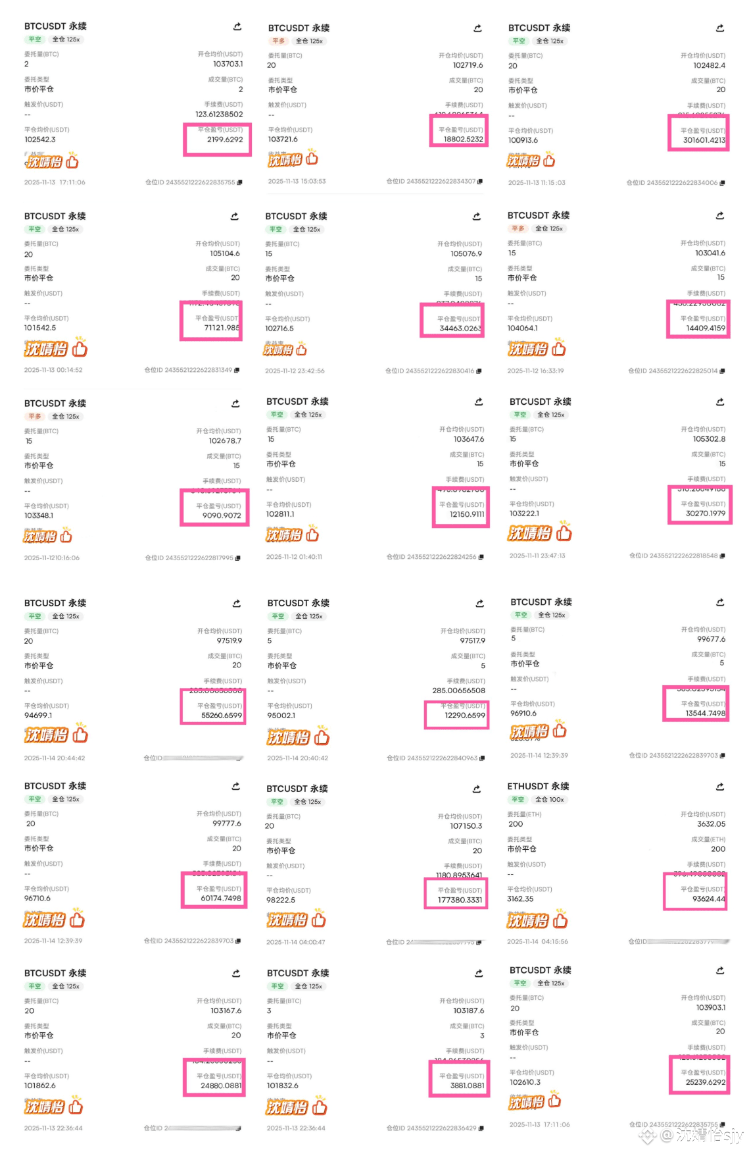Click 全仓 100x tag on ETHUSDT card

(x=550, y=800)
